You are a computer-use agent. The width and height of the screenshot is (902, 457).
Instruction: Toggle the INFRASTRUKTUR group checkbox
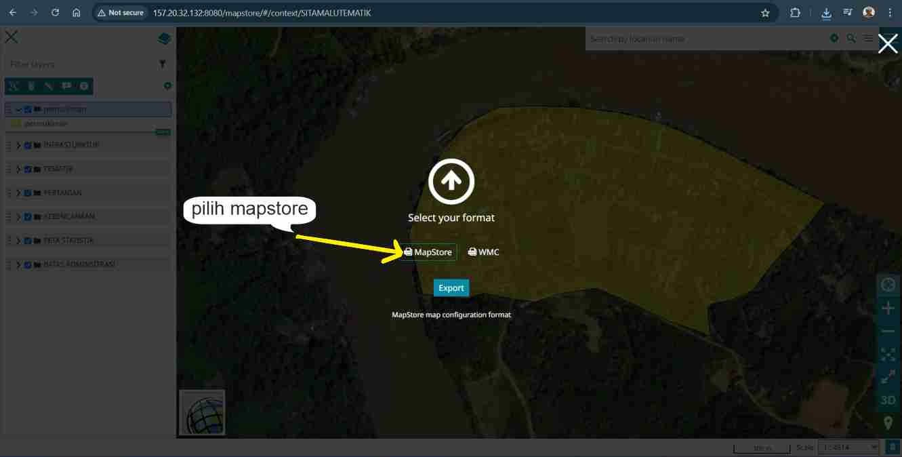(x=28, y=145)
